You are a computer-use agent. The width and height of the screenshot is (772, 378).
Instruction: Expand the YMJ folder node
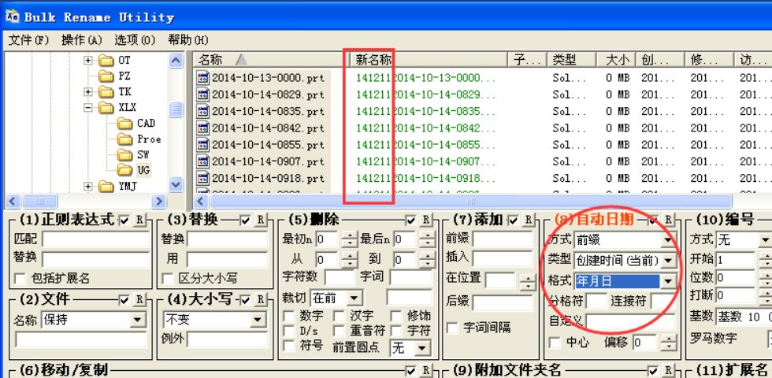click(x=87, y=187)
